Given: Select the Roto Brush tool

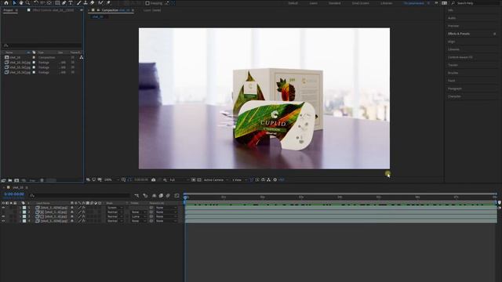Looking at the screenshot, I should pyautogui.click(x=101, y=3).
